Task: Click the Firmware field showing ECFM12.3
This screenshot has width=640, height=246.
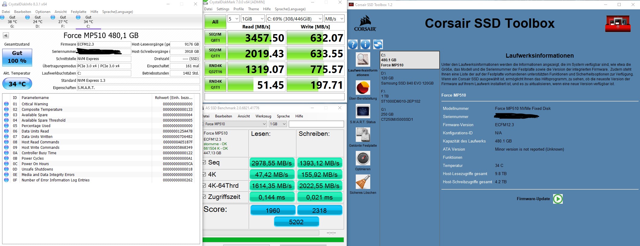Action: click(x=104, y=44)
